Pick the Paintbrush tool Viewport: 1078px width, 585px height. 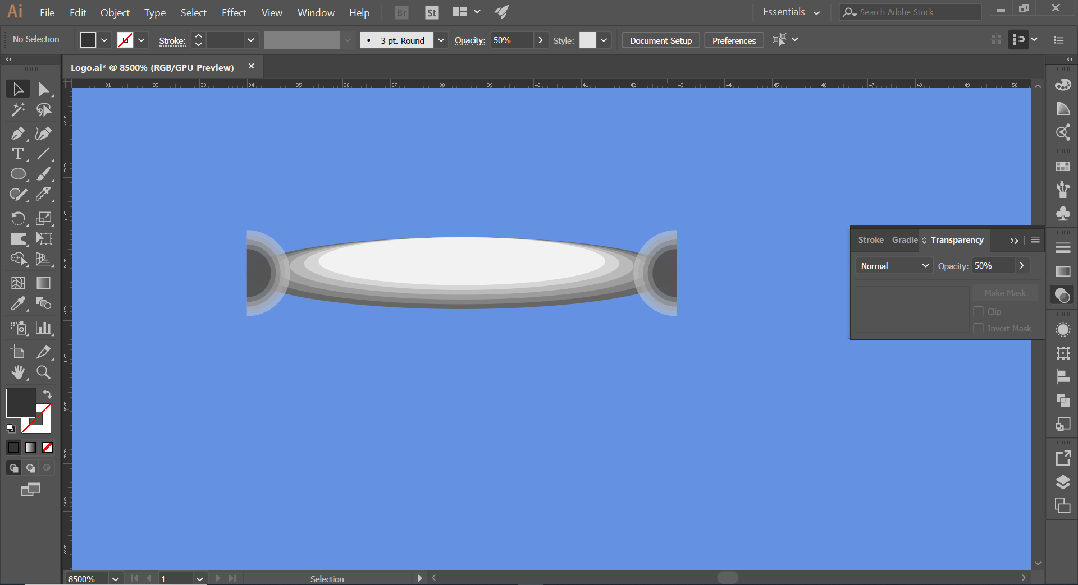point(44,174)
